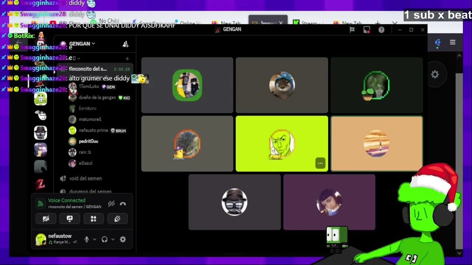
Task: Expand the GENGAN server dropdown
Action: [x=82, y=43]
